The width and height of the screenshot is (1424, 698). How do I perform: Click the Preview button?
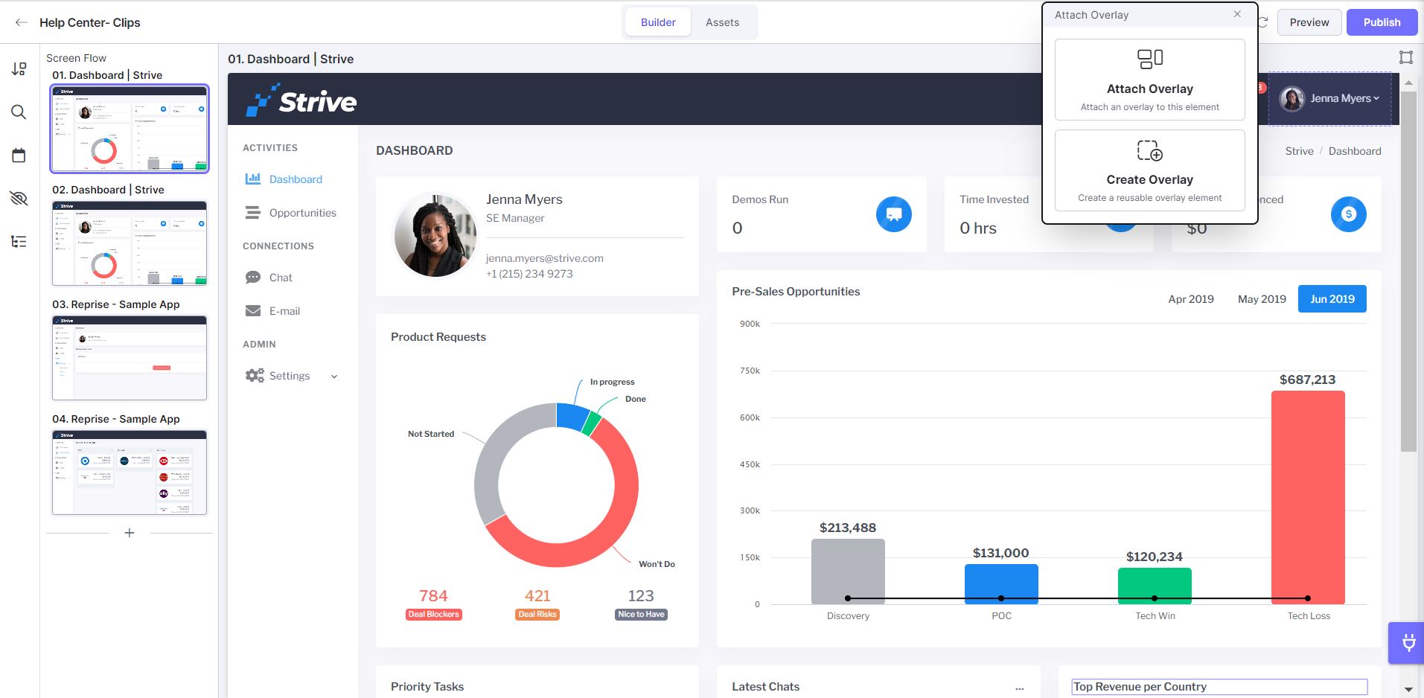click(1309, 22)
